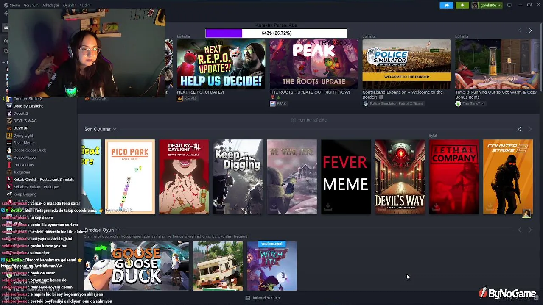Click the Intravenous icon in sidebar
The height and width of the screenshot is (305, 543).
tap(9, 165)
